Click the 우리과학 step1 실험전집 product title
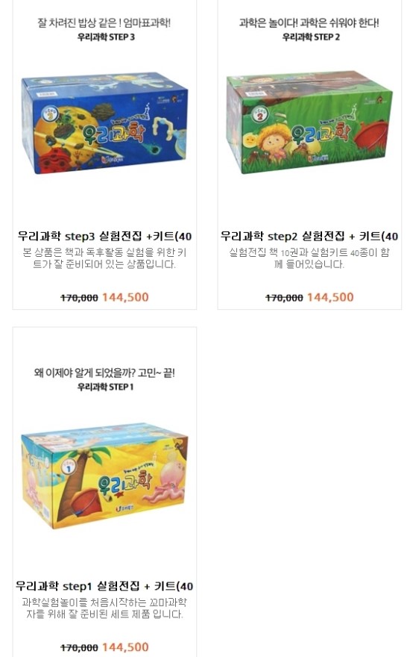 104,586
